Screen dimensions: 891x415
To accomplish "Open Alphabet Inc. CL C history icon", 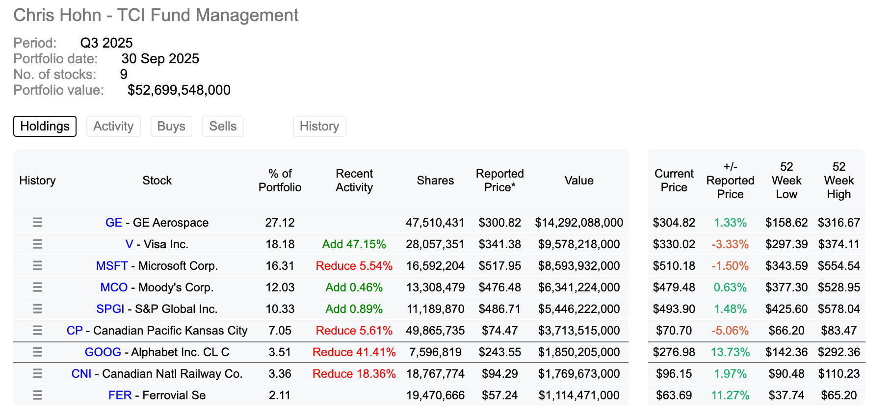I will pyautogui.click(x=37, y=352).
